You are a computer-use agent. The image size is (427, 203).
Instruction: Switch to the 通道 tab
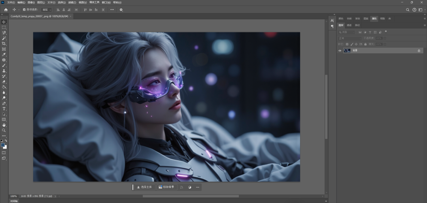click(349, 25)
